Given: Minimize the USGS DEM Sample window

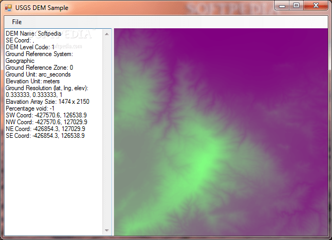Looking at the screenshot, I should pos(282,6).
